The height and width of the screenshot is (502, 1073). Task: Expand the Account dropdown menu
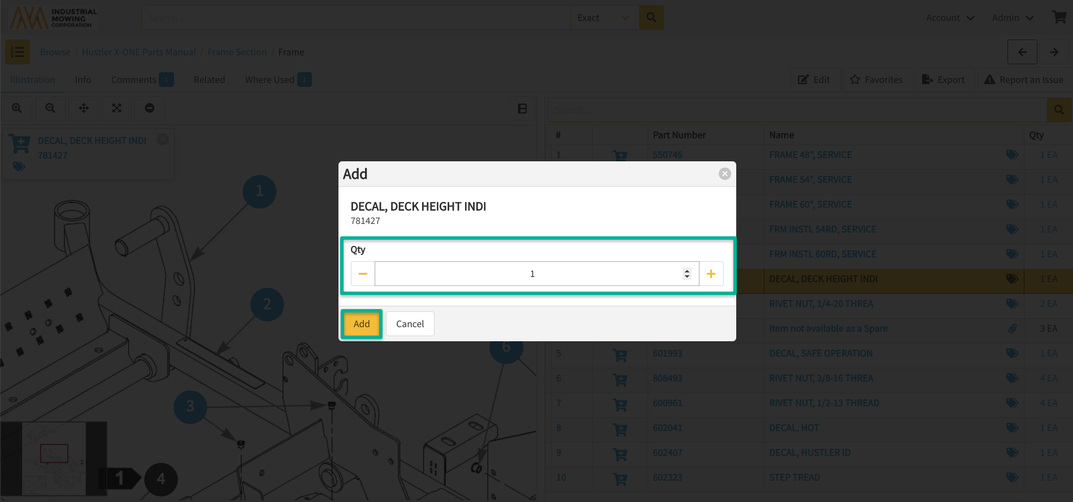coord(950,17)
